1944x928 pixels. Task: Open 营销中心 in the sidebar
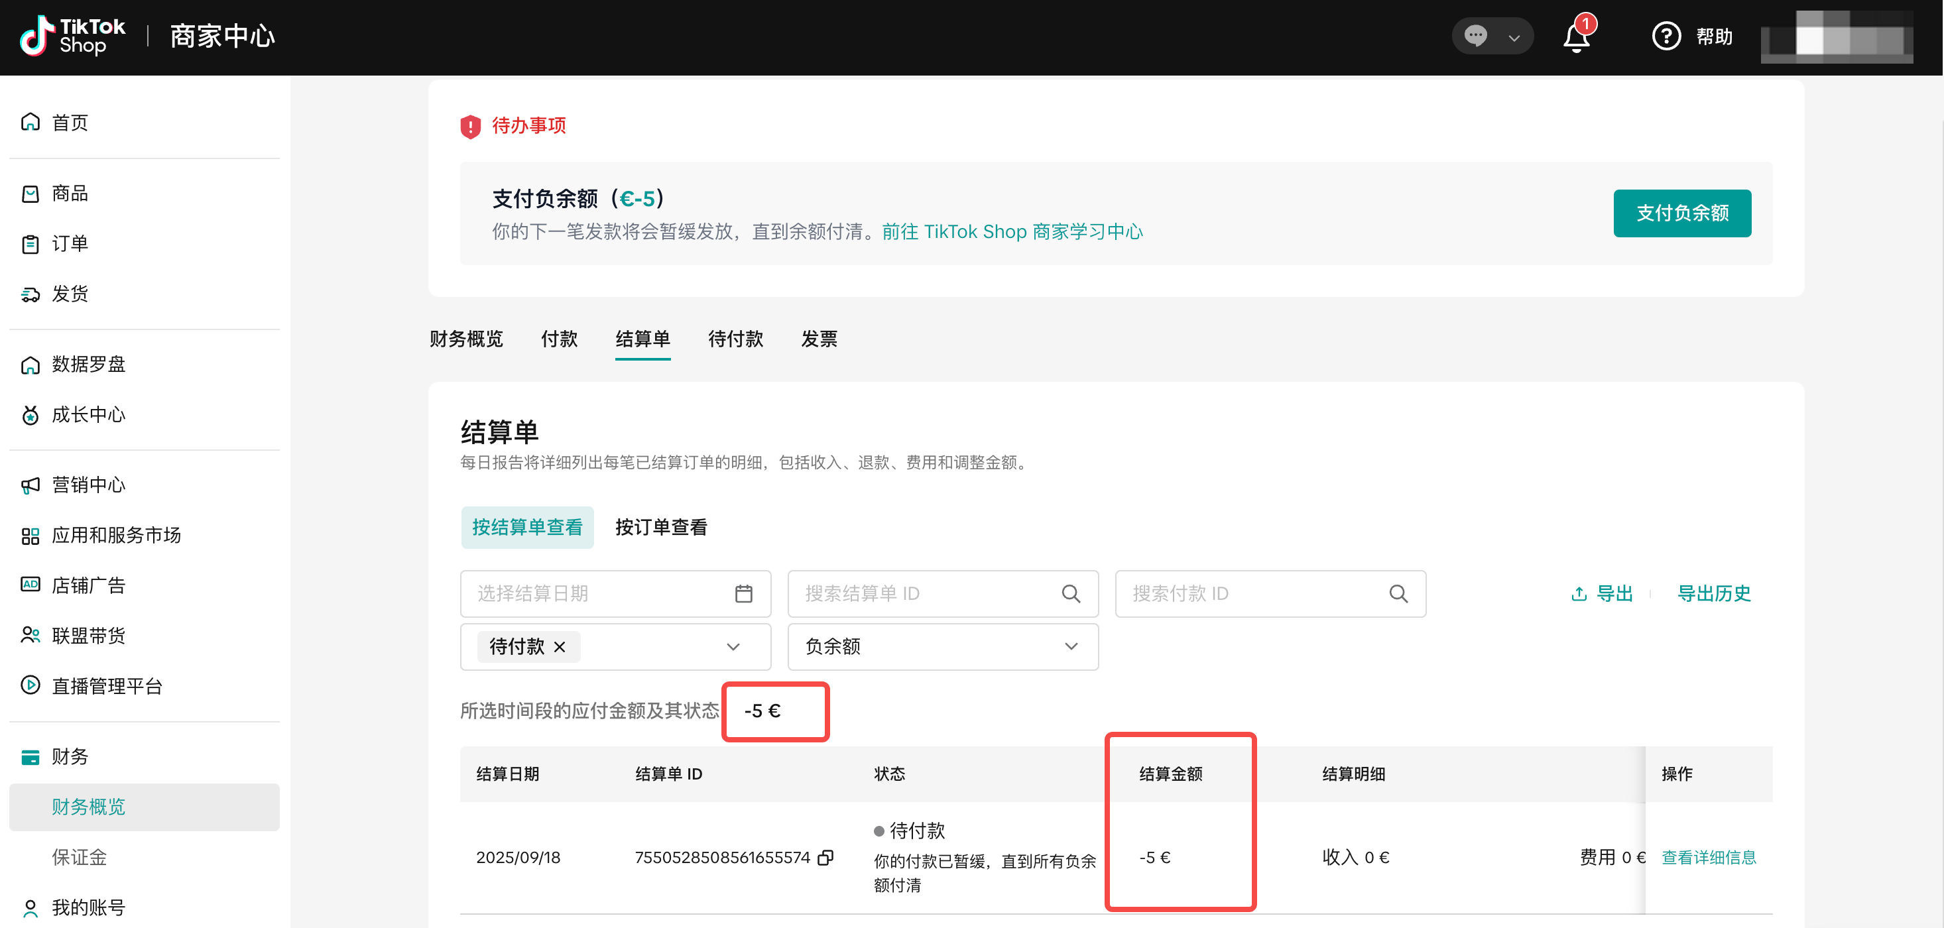click(88, 485)
